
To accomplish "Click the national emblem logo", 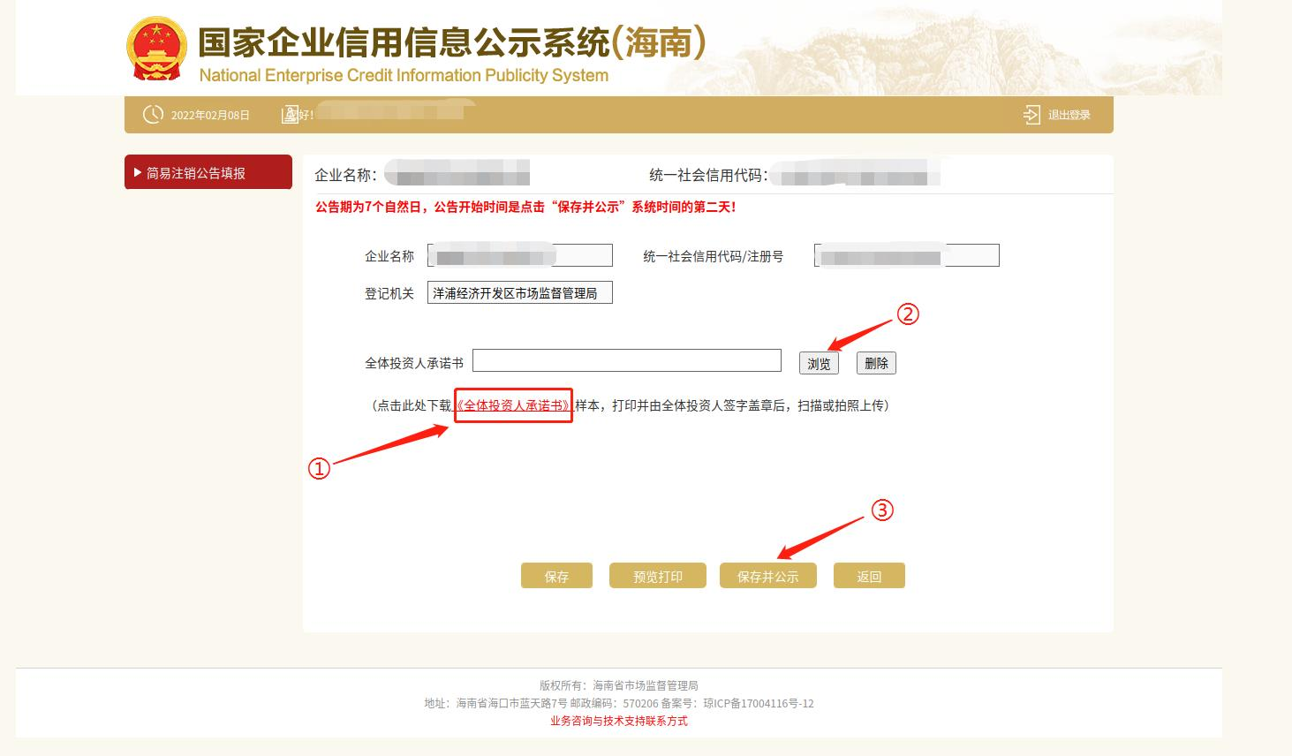I will pyautogui.click(x=157, y=51).
